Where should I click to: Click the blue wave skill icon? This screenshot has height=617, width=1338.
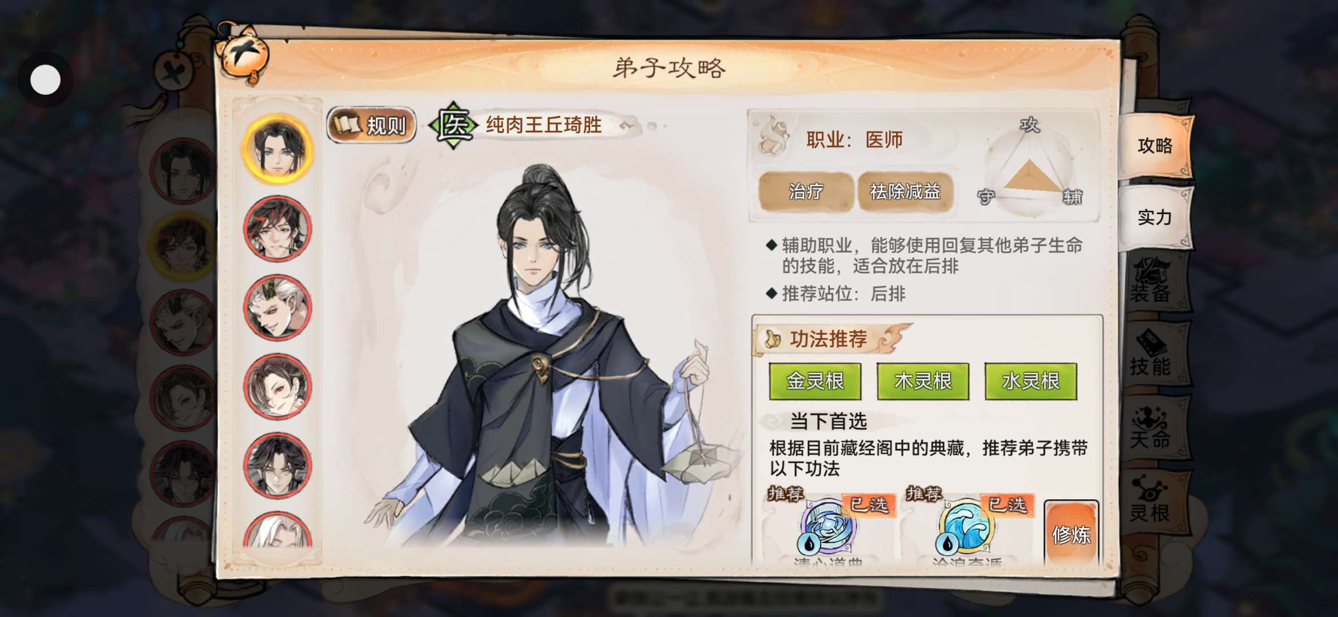click(966, 526)
